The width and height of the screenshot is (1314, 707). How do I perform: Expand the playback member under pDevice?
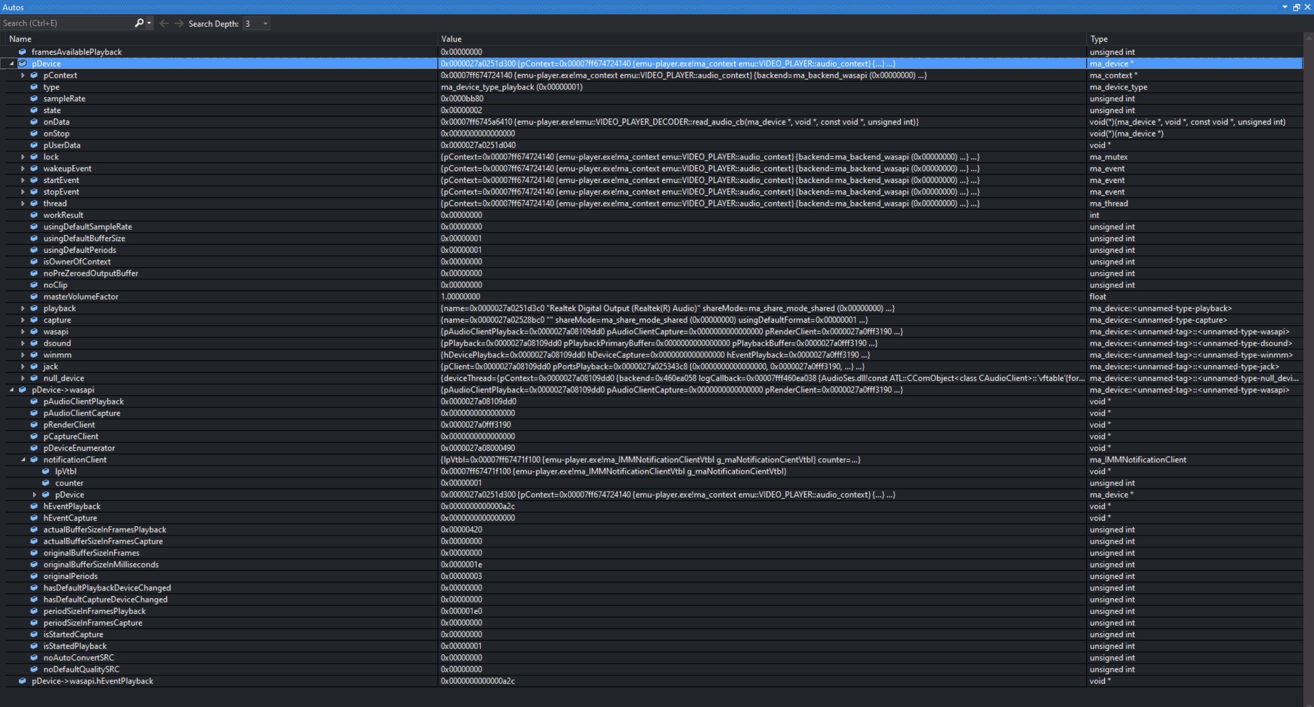coord(23,308)
